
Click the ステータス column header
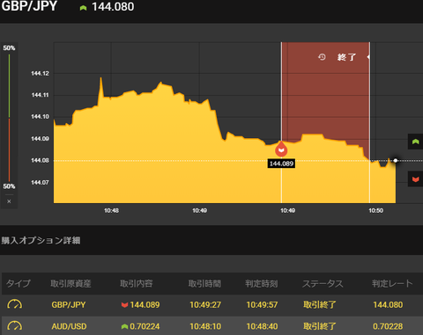[323, 283]
